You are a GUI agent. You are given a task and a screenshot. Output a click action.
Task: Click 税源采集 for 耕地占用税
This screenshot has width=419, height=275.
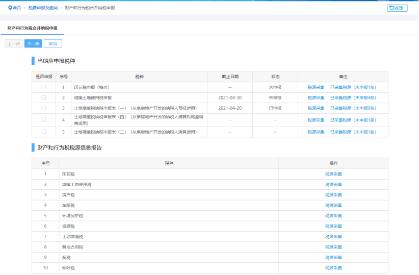[333, 247]
